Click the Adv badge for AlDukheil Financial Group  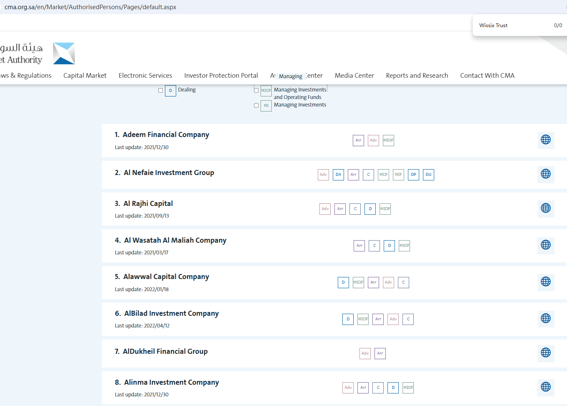pos(365,353)
